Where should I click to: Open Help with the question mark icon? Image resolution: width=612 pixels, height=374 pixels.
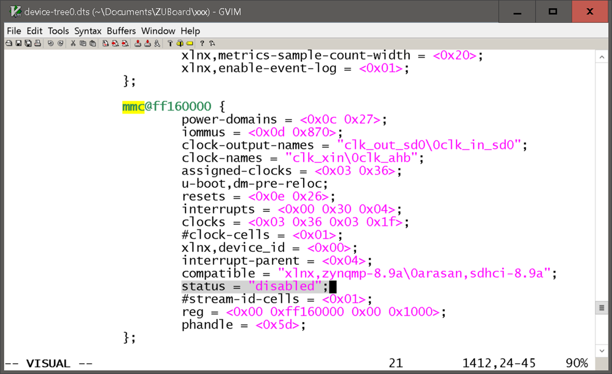tap(202, 43)
